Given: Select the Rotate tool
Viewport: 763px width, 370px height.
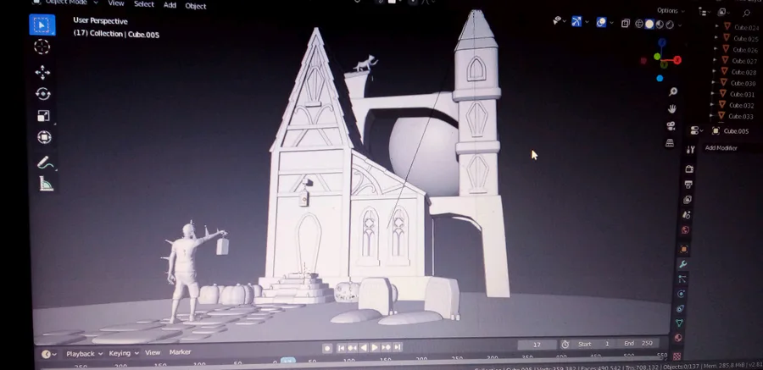Looking at the screenshot, I should click(x=43, y=94).
